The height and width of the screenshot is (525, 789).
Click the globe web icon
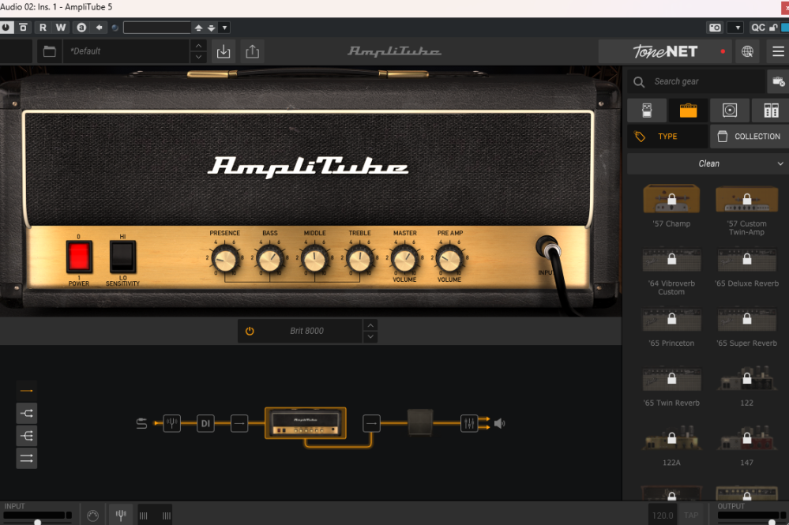click(x=747, y=51)
